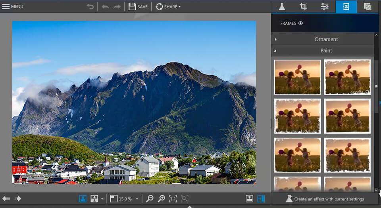Click Create an effect with current settings
The width and height of the screenshot is (381, 208).
[x=325, y=199]
